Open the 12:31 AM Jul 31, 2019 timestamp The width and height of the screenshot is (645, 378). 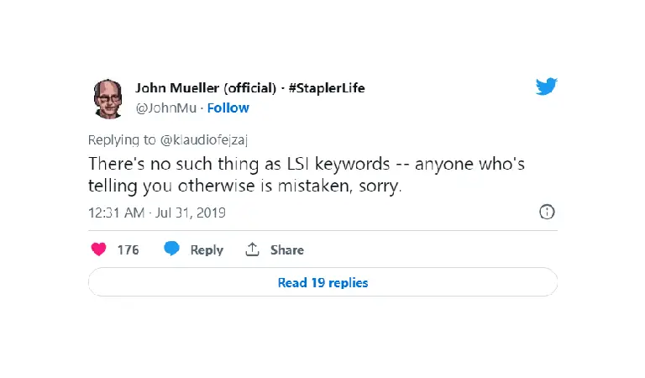[157, 213]
